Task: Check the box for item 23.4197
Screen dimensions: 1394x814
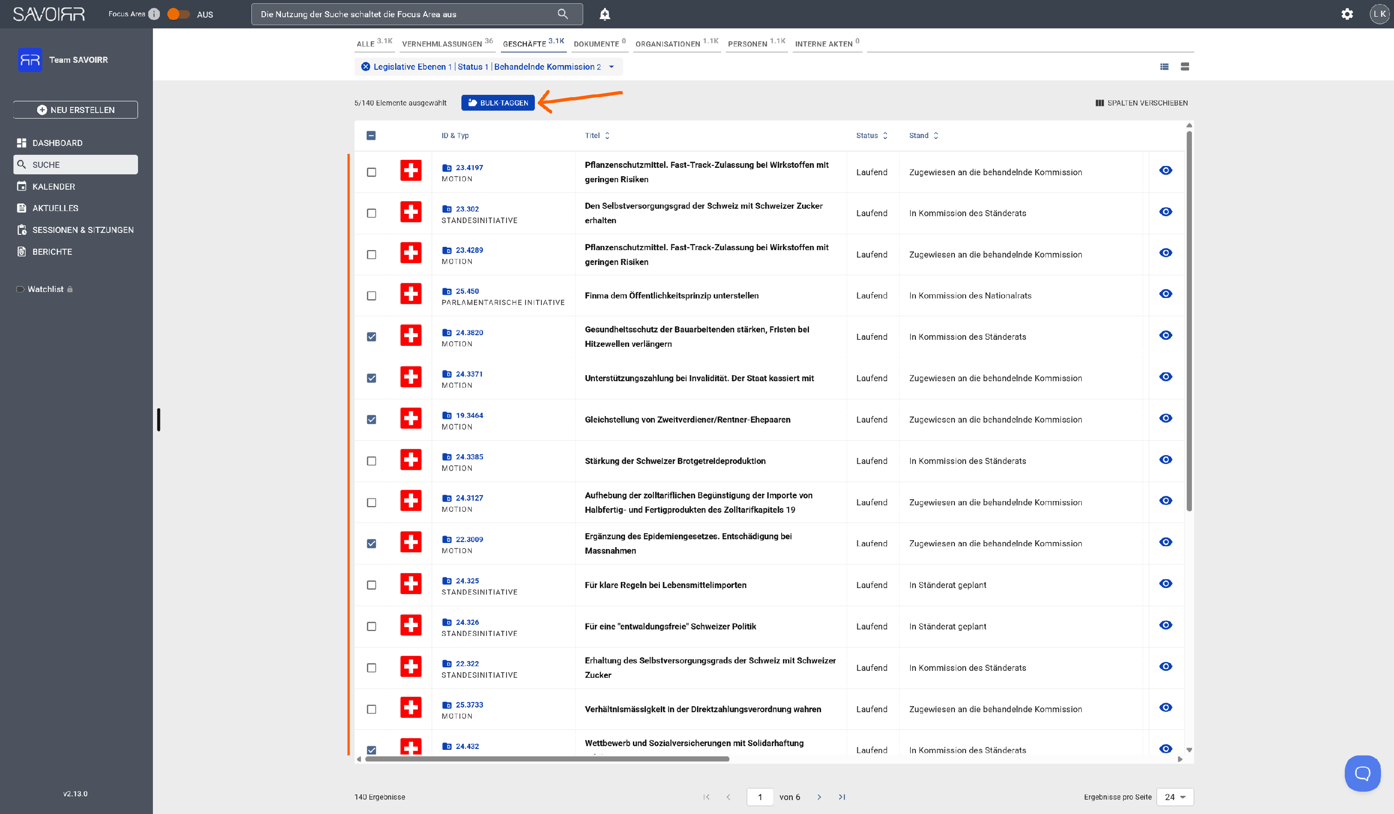Action: click(x=371, y=172)
